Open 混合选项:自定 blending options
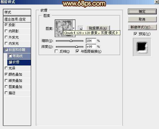The width and height of the screenshot is (159, 129). (x=17, y=19)
